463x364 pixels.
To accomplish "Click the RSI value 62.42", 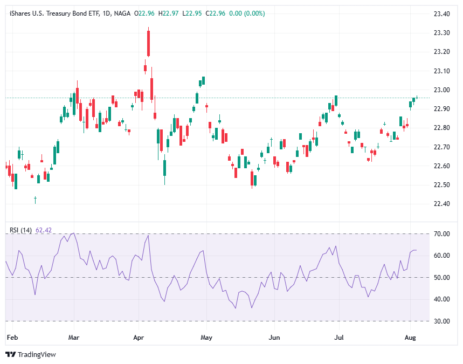I will pos(45,229).
